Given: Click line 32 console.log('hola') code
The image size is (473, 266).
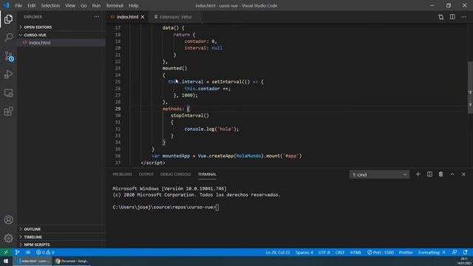Looking at the screenshot, I should (211, 129).
